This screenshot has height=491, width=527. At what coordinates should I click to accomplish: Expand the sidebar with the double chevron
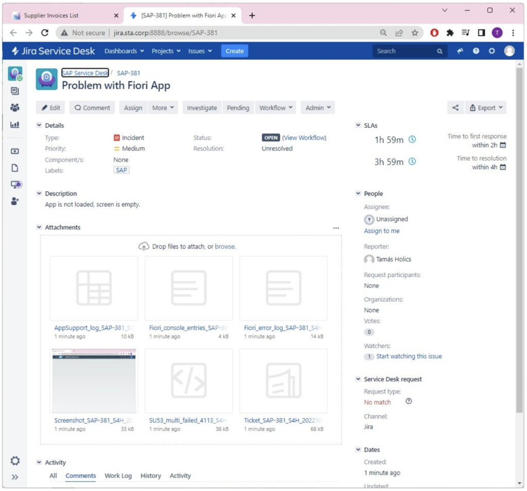[x=15, y=477]
